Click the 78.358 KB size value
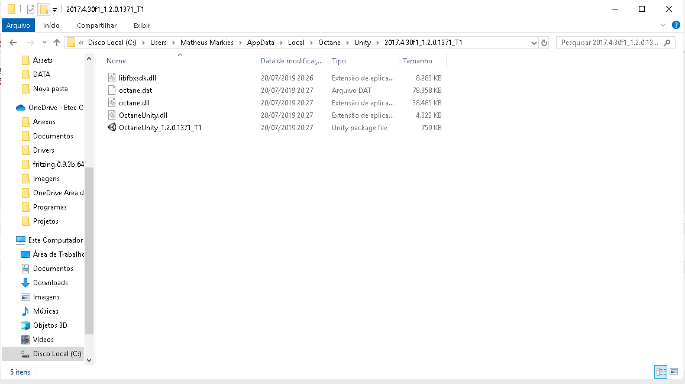The image size is (685, 384). click(427, 91)
